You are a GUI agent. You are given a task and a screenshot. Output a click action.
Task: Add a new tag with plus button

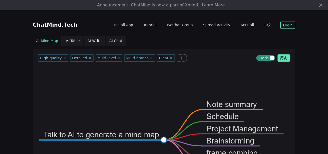point(182,58)
